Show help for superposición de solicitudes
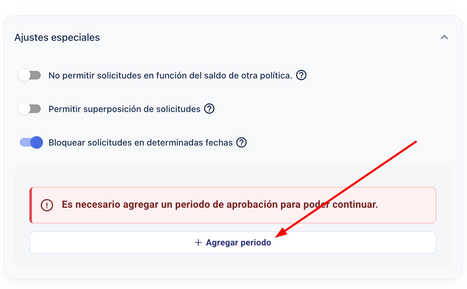Viewport: 467px width, 289px height. coord(209,109)
